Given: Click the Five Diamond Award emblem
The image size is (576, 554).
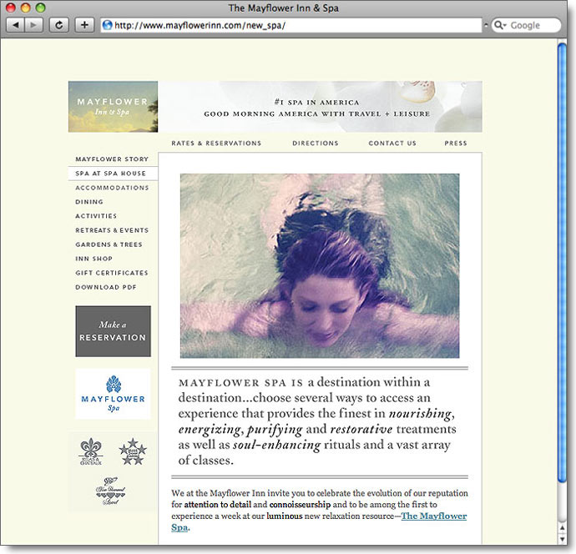Looking at the screenshot, I should [x=110, y=491].
